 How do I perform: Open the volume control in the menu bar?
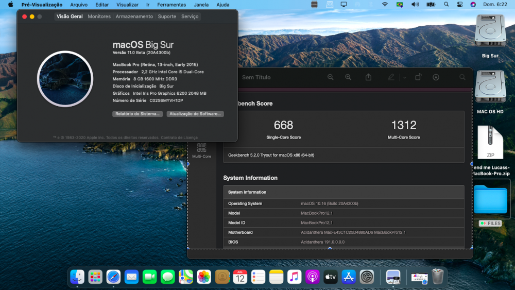(415, 5)
